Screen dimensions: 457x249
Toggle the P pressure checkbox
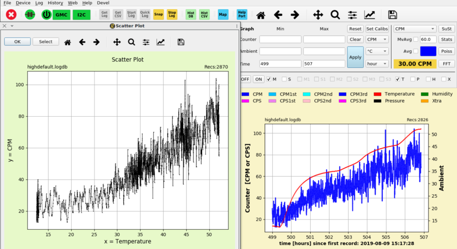tap(413, 79)
